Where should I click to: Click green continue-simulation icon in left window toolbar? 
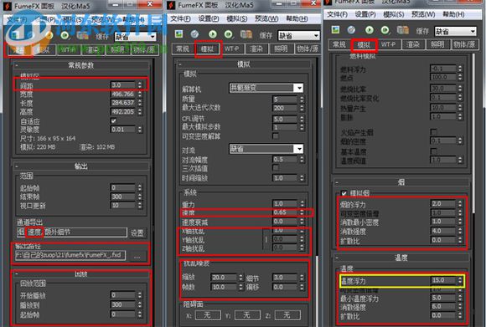click(65, 36)
